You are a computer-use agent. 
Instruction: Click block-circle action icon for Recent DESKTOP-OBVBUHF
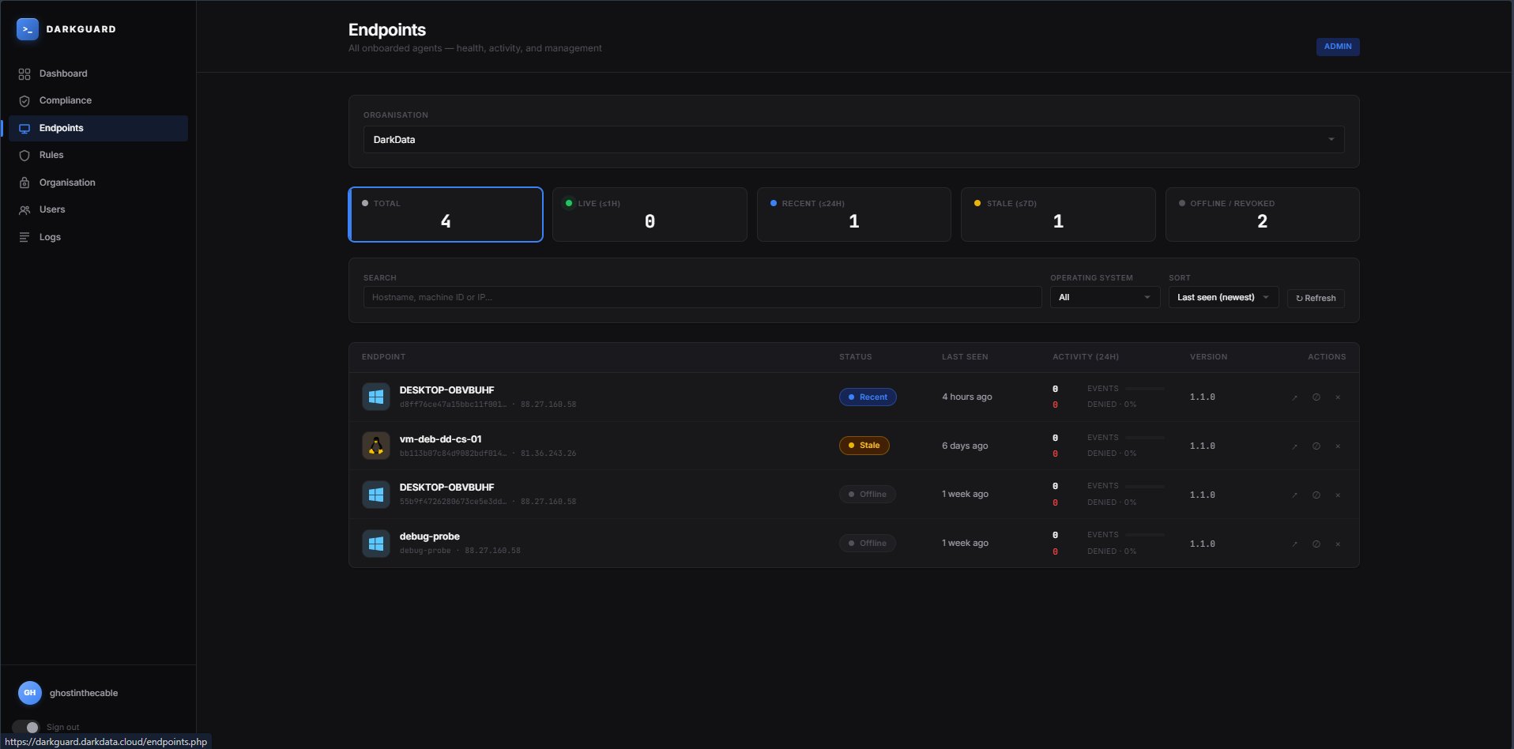[1316, 397]
